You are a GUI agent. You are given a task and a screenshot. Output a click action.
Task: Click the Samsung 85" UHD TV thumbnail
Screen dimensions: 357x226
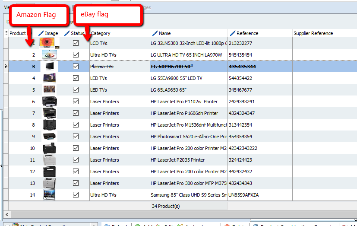[49, 195]
